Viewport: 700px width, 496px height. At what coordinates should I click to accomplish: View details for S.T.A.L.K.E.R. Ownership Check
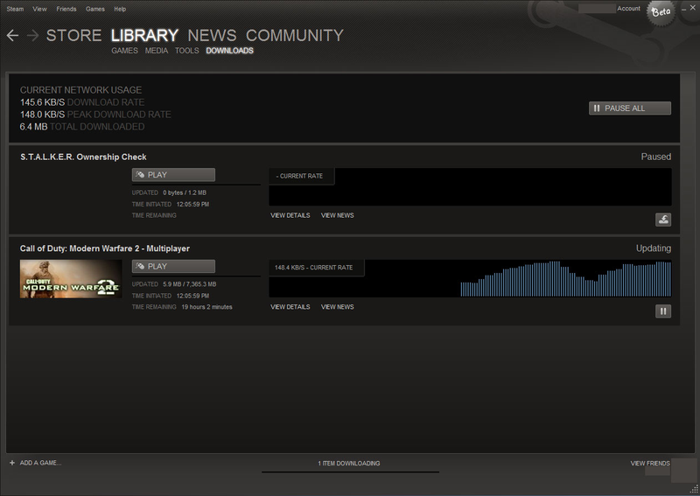tap(290, 215)
